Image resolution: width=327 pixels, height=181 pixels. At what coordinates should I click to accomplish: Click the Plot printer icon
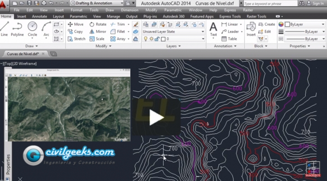[44, 3]
